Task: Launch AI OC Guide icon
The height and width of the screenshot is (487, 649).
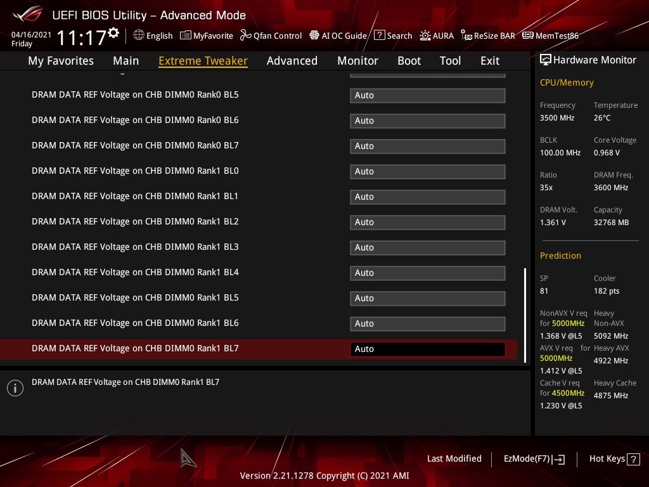Action: coord(314,36)
